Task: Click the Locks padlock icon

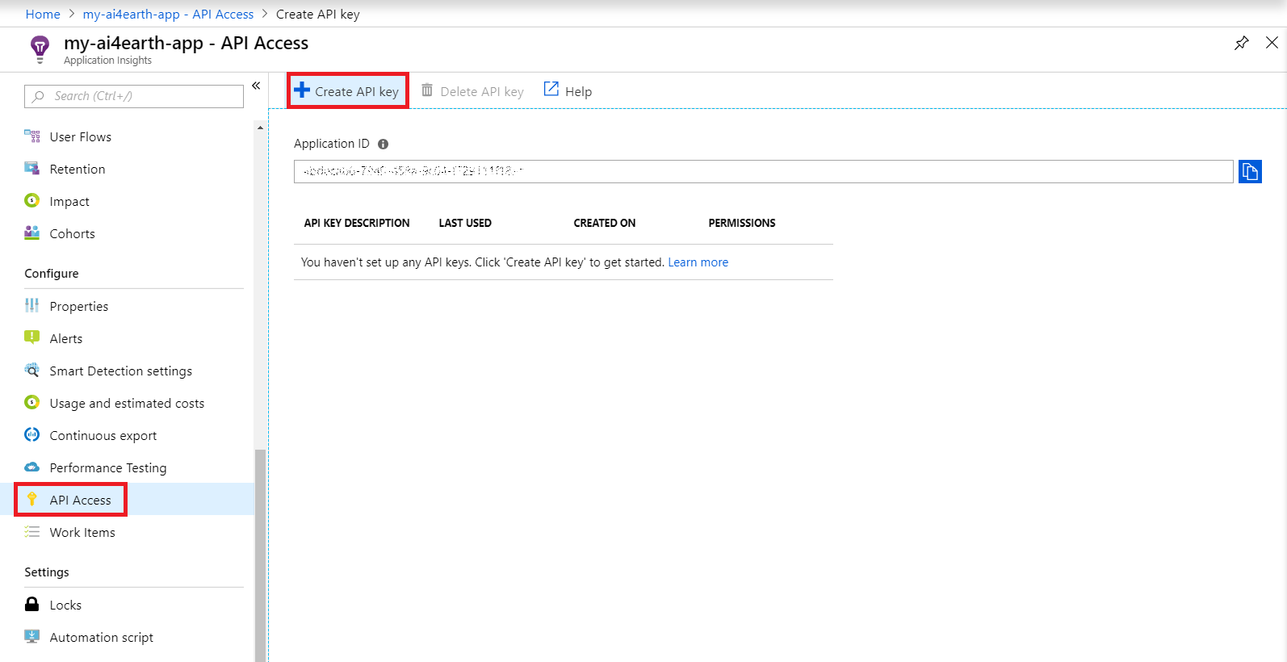Action: tap(32, 605)
